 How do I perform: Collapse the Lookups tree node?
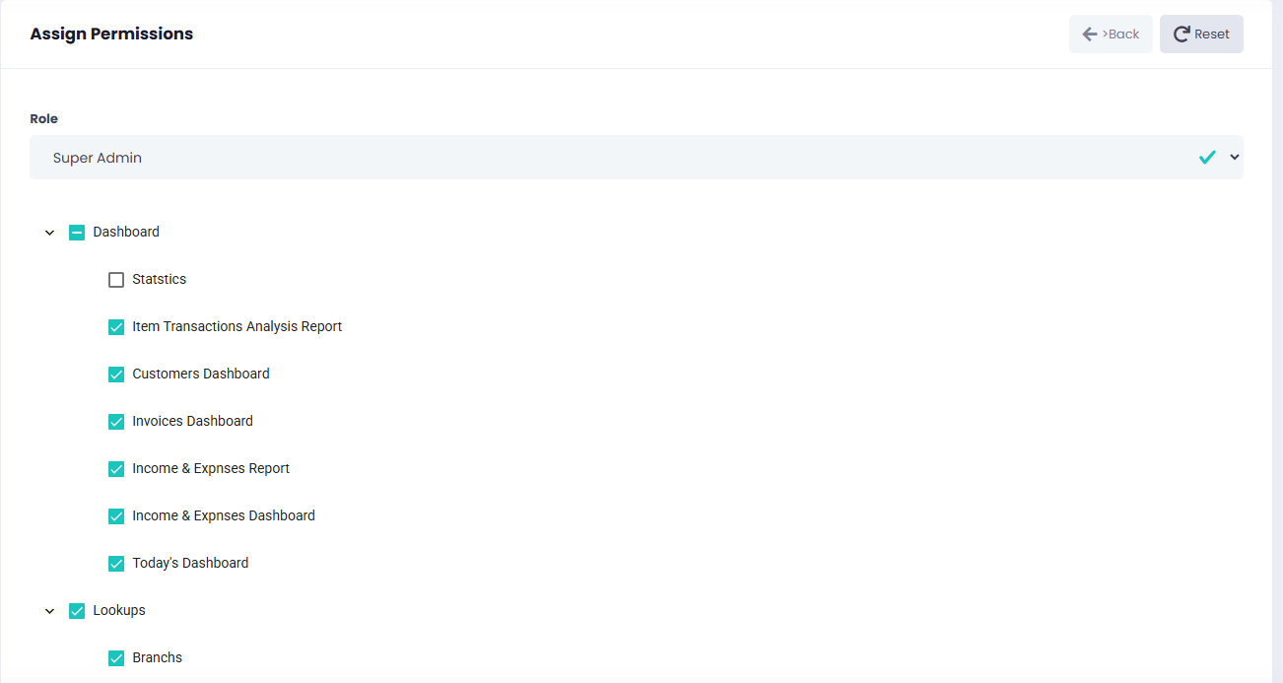pos(50,611)
